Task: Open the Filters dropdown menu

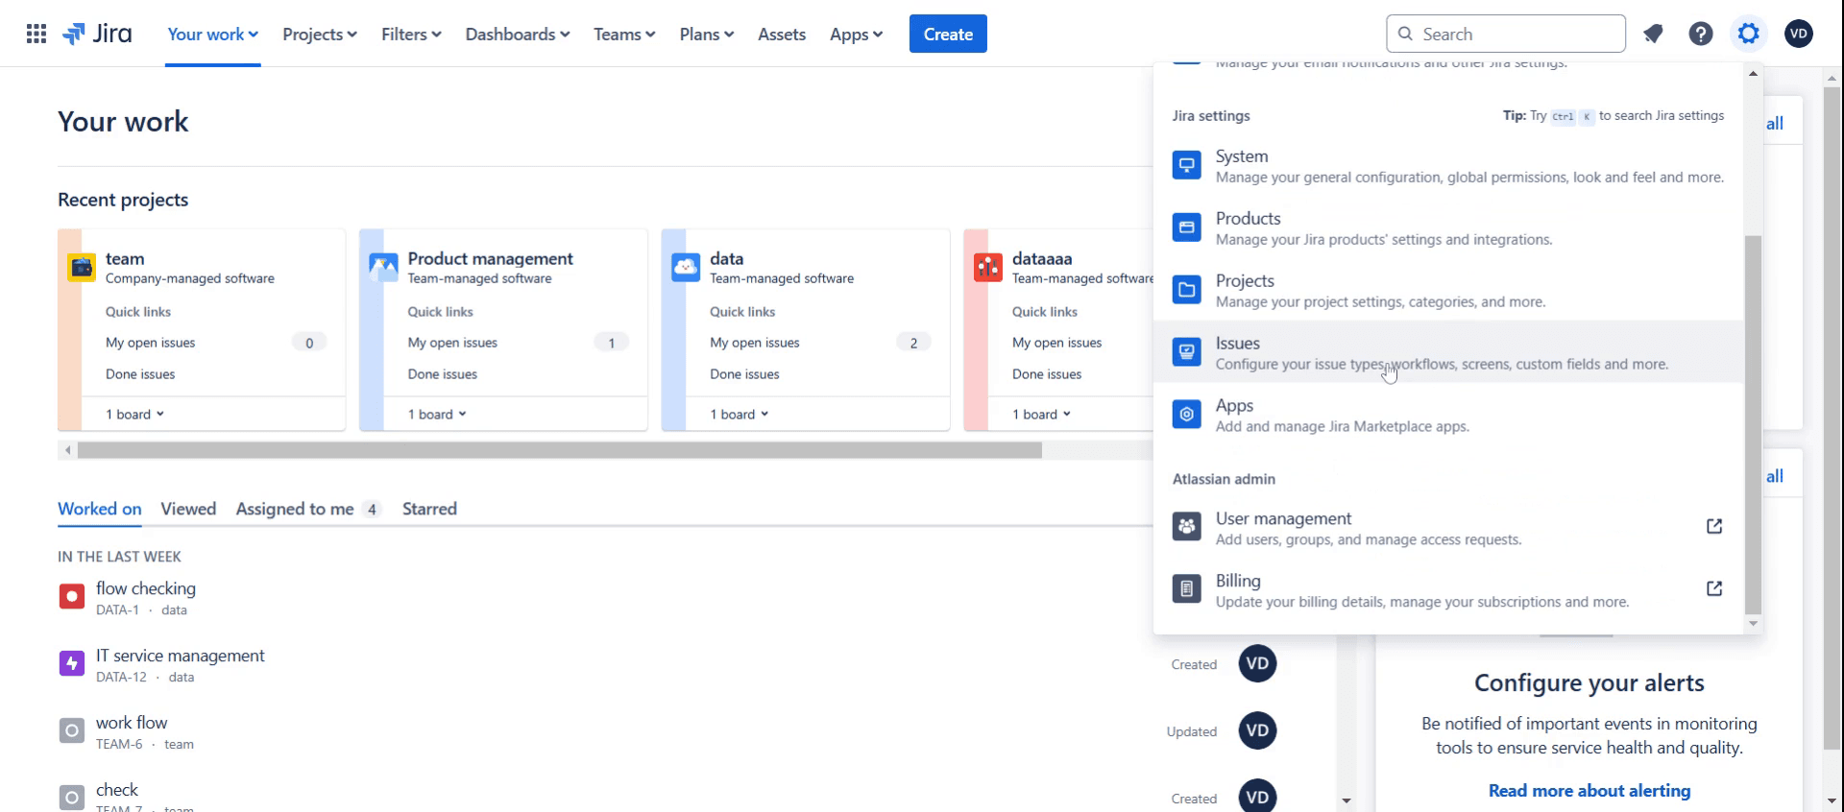Action: [411, 35]
